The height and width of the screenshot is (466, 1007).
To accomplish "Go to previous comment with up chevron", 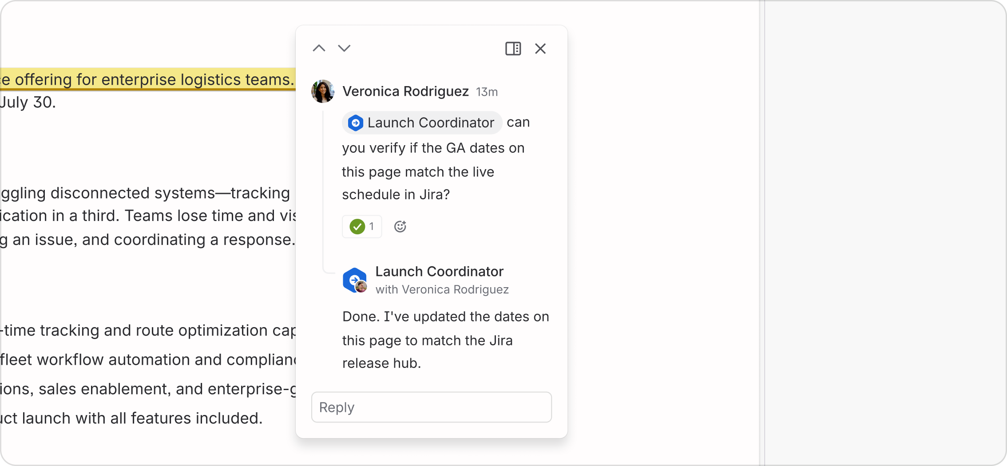I will [319, 48].
